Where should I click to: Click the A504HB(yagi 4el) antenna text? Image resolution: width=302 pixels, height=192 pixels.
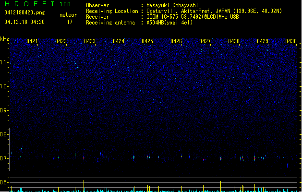point(169,23)
